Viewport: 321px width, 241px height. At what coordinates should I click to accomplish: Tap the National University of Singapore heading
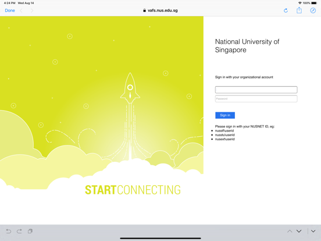pyautogui.click(x=247, y=46)
